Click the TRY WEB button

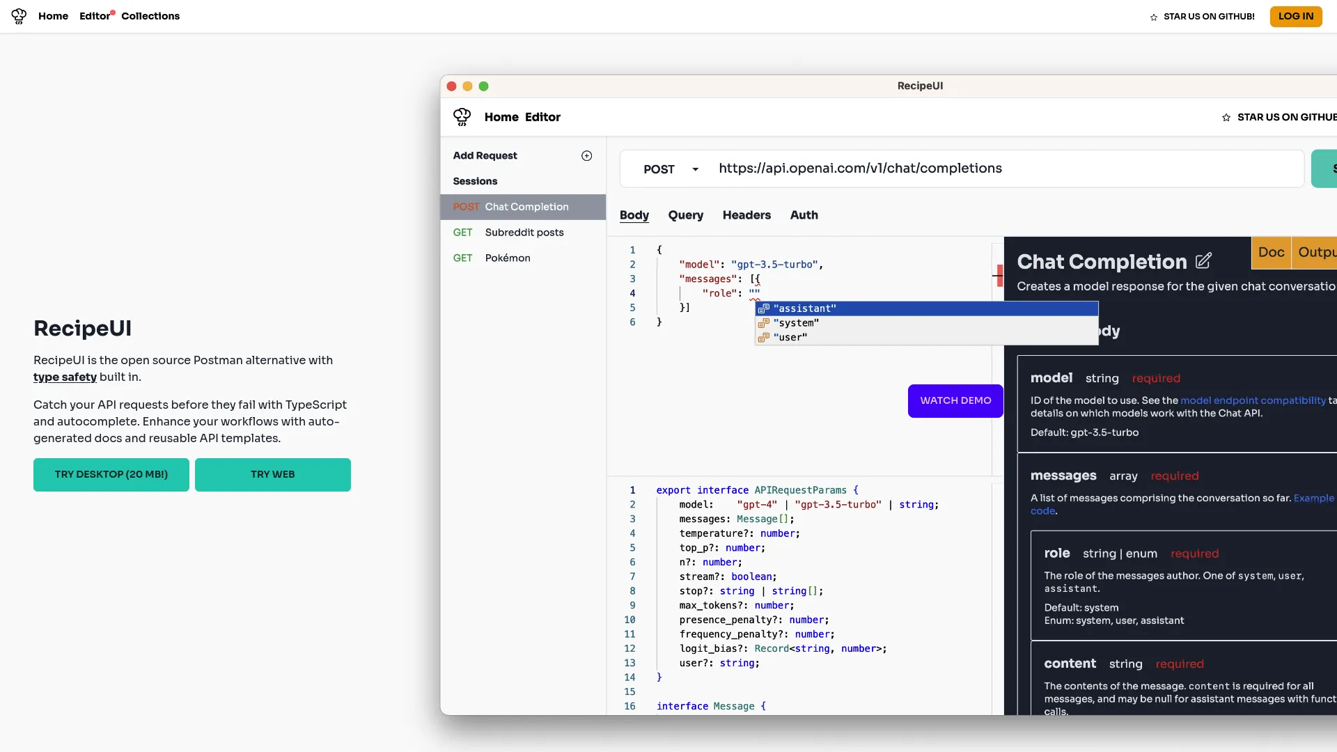pos(273,475)
